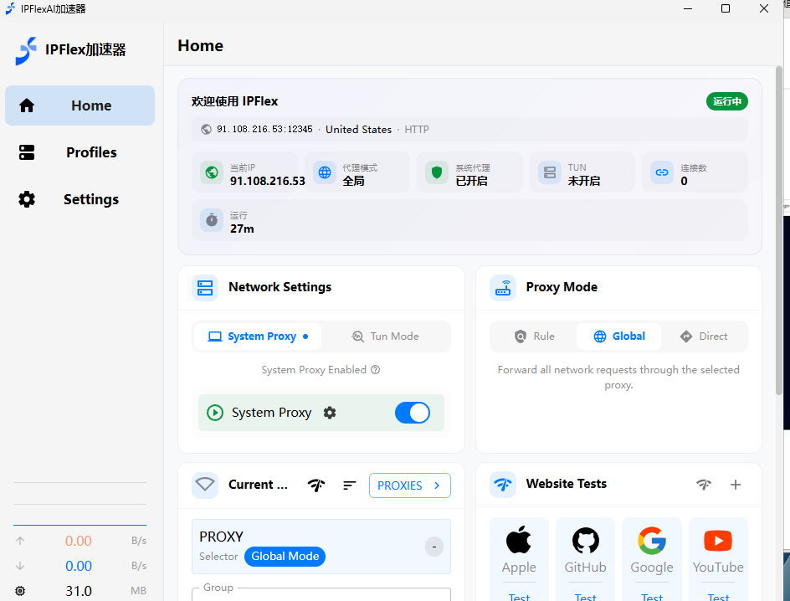Click the 未开启 TUN status
Viewport: 790px width, 601px height.
pos(584,181)
